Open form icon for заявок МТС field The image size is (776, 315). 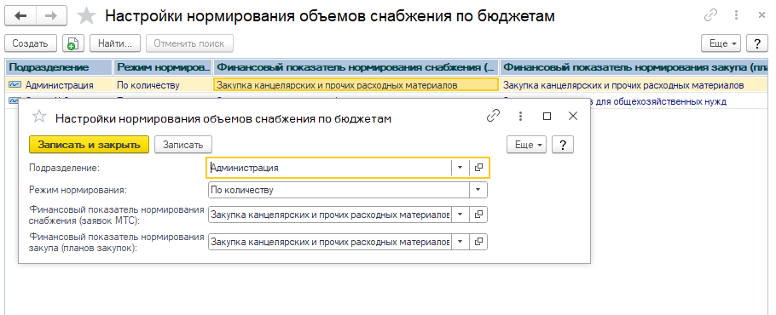[x=478, y=215]
